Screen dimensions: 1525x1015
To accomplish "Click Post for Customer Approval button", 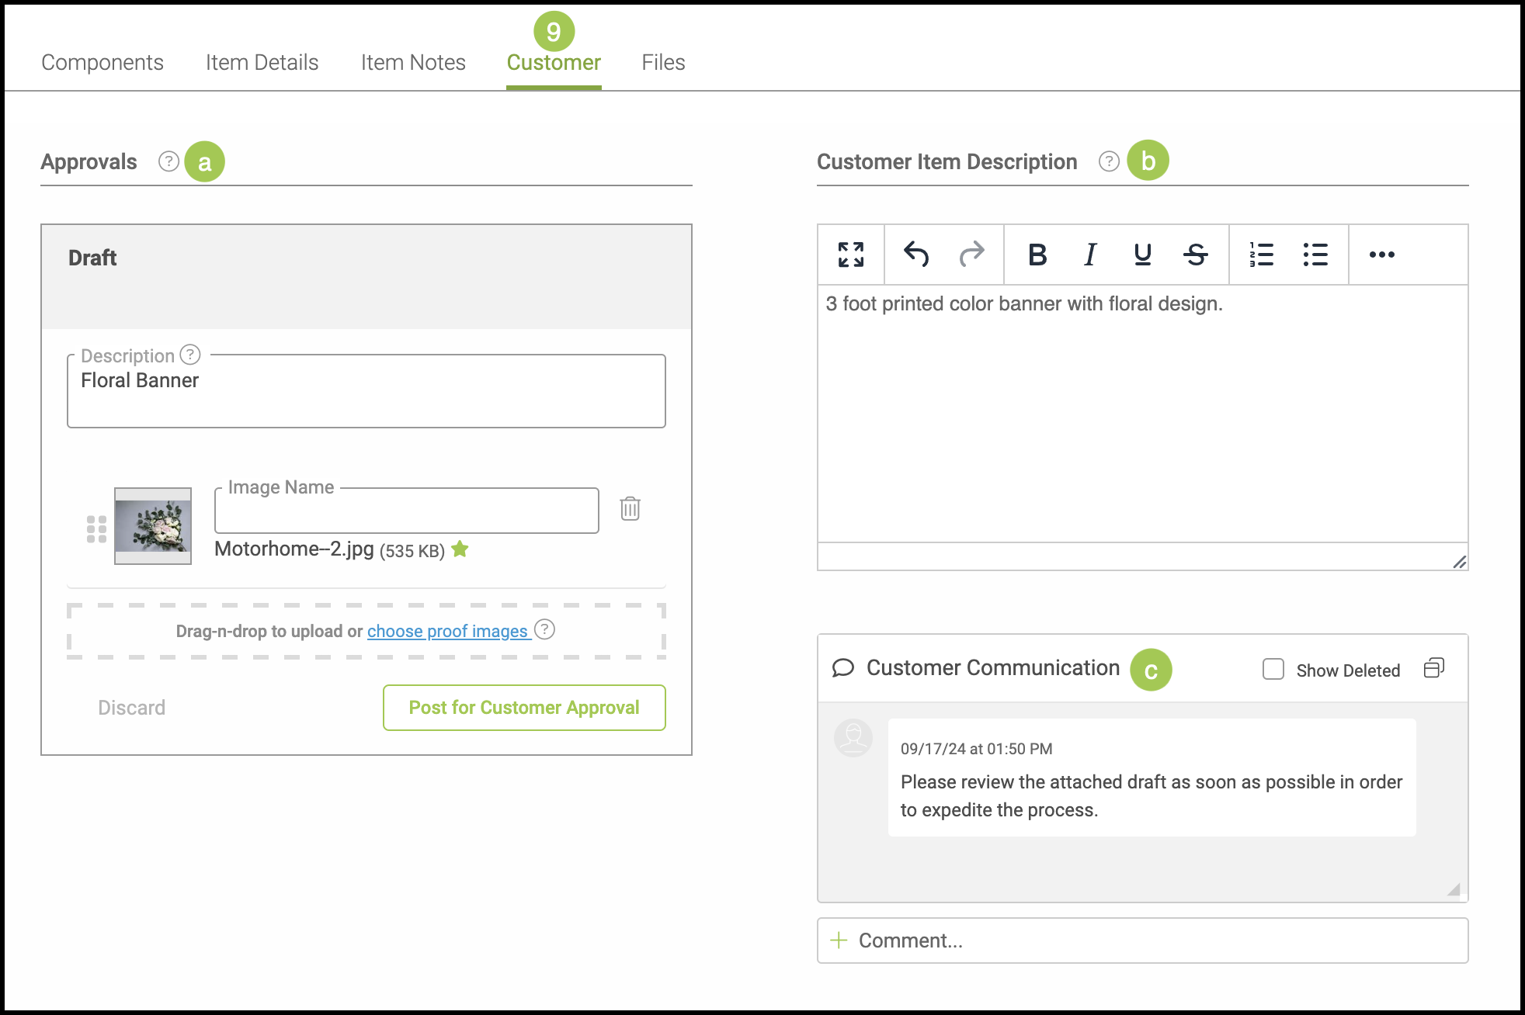I will (x=524, y=708).
